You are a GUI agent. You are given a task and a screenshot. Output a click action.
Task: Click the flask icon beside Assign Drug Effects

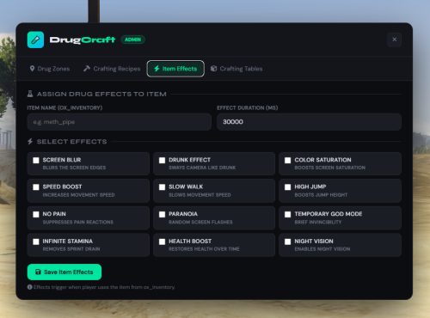[x=30, y=94]
